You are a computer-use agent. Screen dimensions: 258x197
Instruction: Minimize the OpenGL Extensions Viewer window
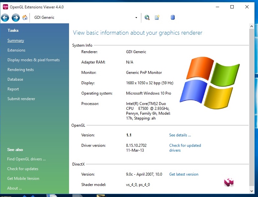[x=217, y=7]
